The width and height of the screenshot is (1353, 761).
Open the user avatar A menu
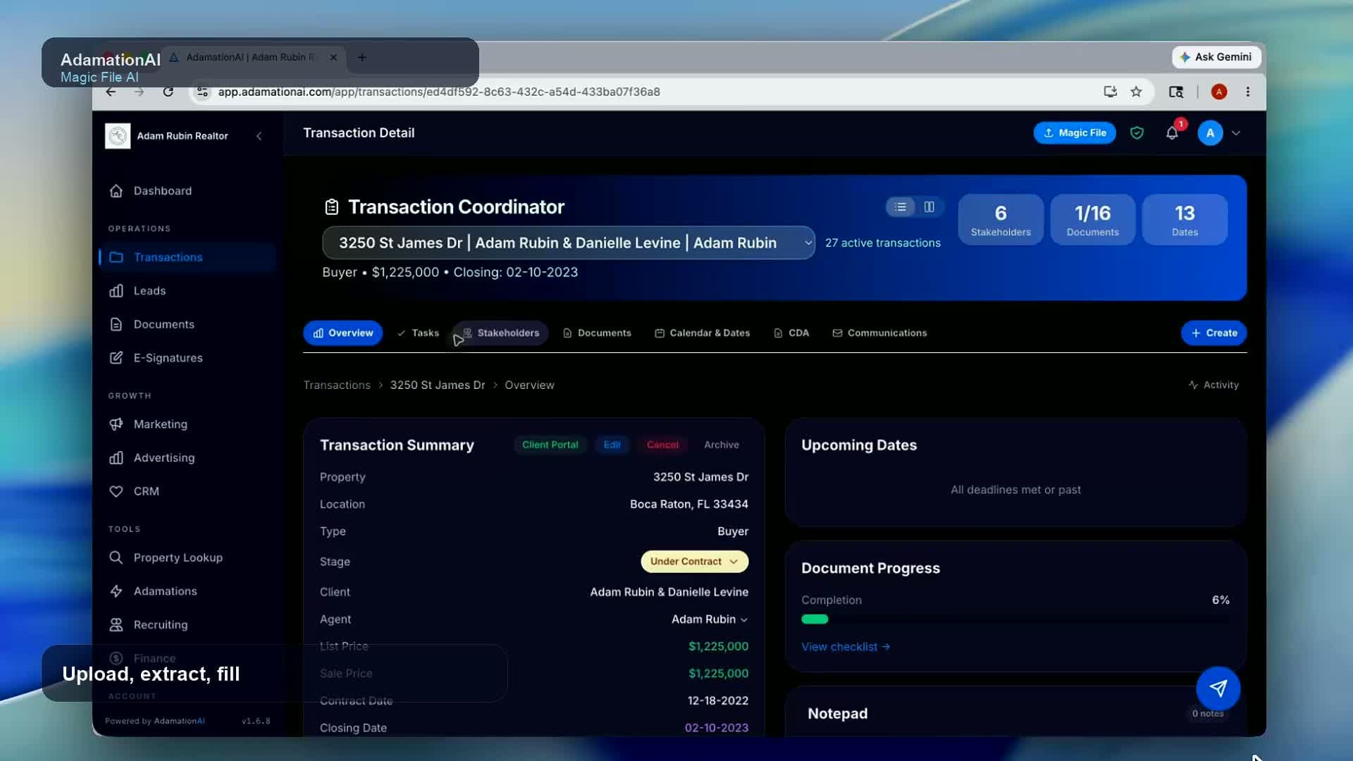[x=1210, y=132]
